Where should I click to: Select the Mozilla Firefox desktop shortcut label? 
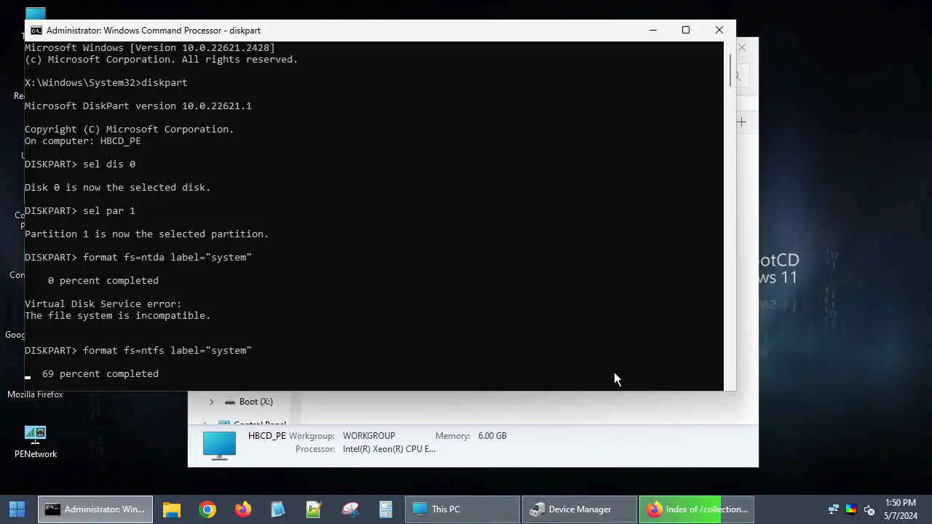tap(35, 394)
